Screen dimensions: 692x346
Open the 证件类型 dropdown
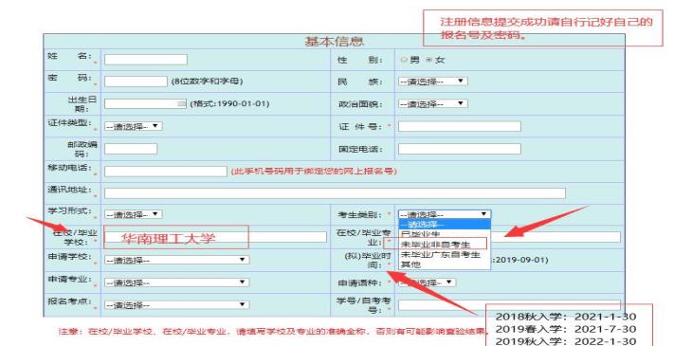point(134,126)
